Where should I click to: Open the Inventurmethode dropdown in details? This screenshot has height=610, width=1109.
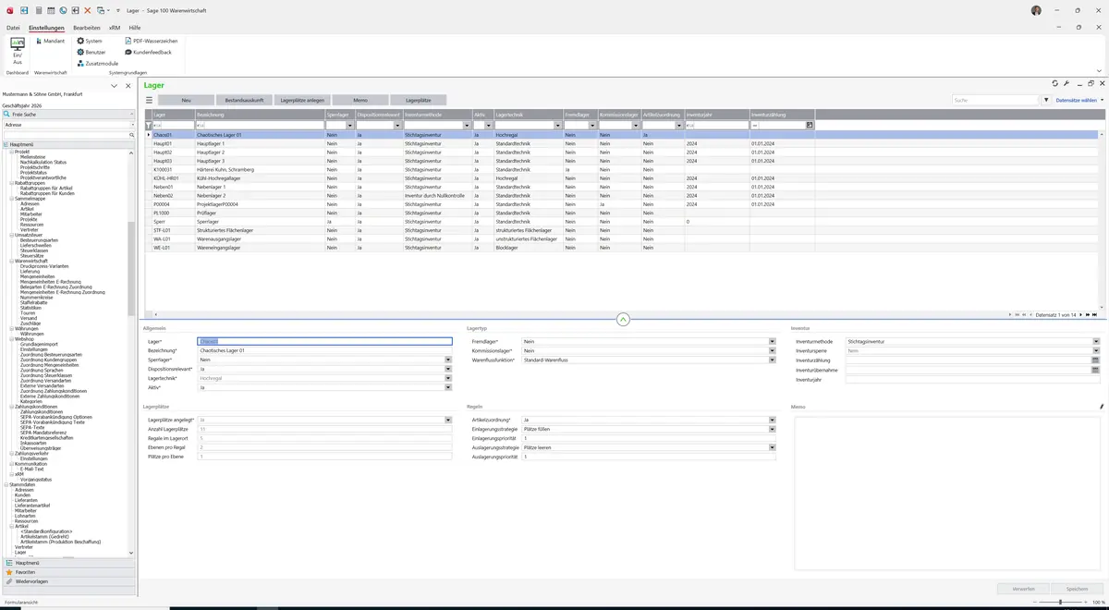[1096, 341]
